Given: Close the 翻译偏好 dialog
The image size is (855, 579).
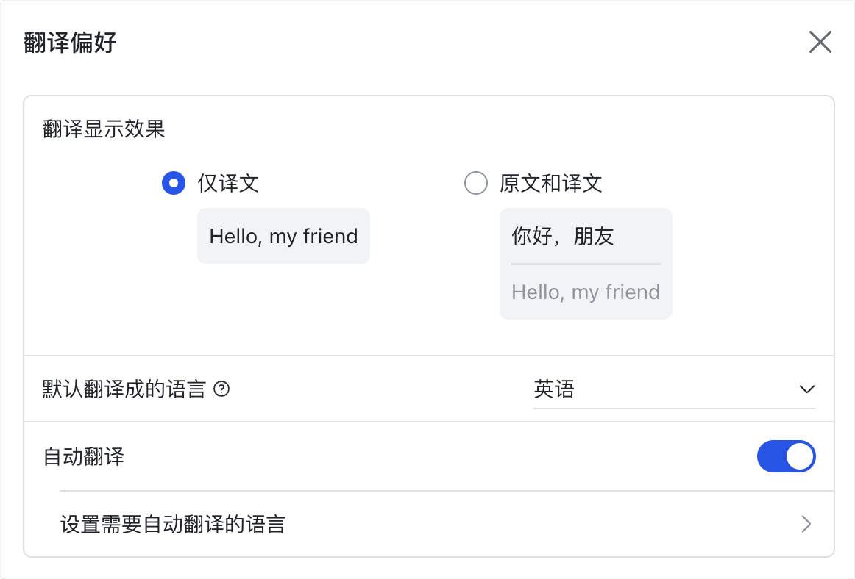Looking at the screenshot, I should point(820,43).
